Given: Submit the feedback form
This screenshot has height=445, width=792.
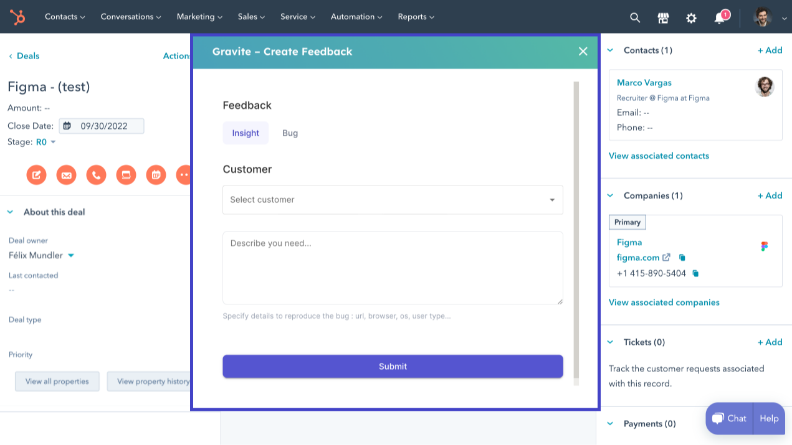Looking at the screenshot, I should pyautogui.click(x=393, y=367).
